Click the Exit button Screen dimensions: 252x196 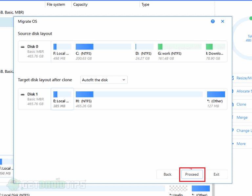tap(216, 174)
